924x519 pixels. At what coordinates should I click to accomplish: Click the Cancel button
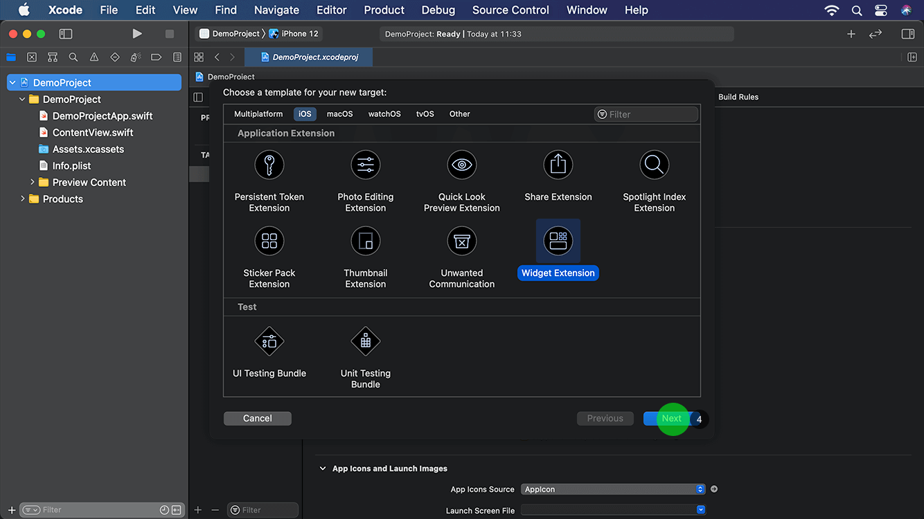[258, 419]
